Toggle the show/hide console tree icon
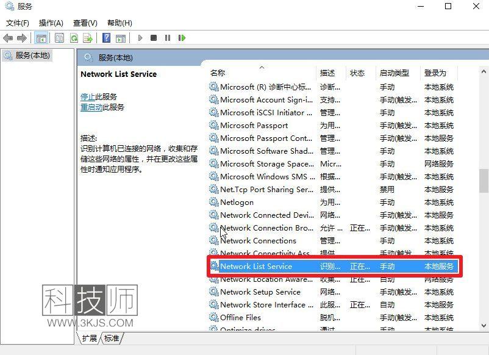 click(x=41, y=38)
